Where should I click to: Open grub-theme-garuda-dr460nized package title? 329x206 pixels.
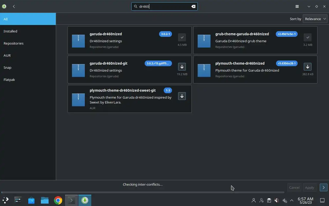point(242,34)
